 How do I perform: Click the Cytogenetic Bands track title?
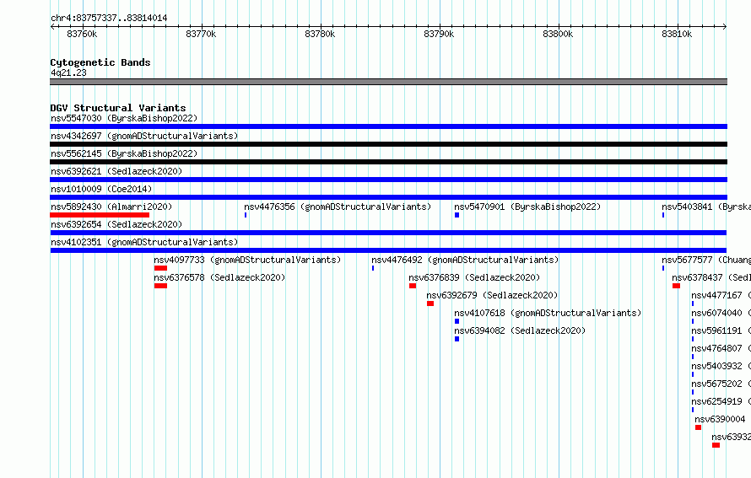point(100,62)
